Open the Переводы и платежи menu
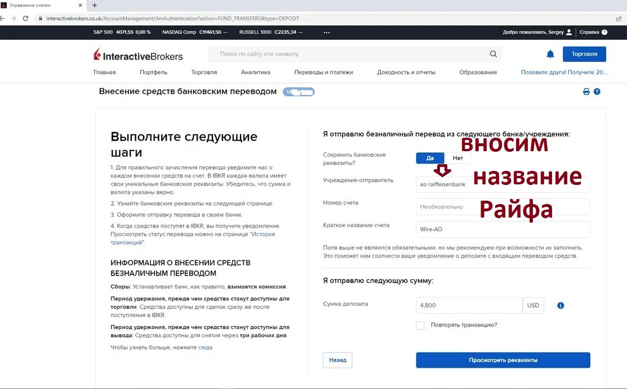Image resolution: width=627 pixels, height=389 pixels. point(323,72)
